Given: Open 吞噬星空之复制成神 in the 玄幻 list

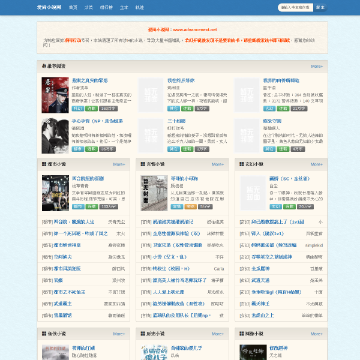Looking at the screenshot, I should [x=272, y=257].
